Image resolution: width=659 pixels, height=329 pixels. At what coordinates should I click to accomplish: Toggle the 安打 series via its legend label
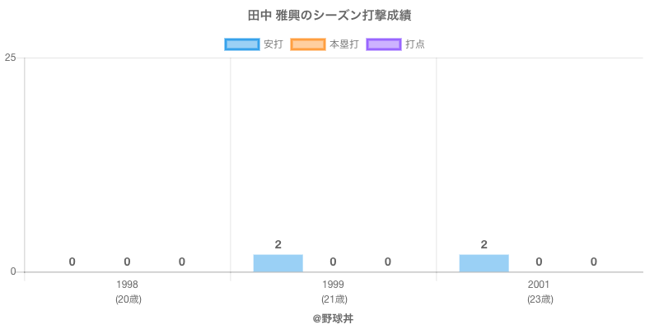click(x=273, y=44)
